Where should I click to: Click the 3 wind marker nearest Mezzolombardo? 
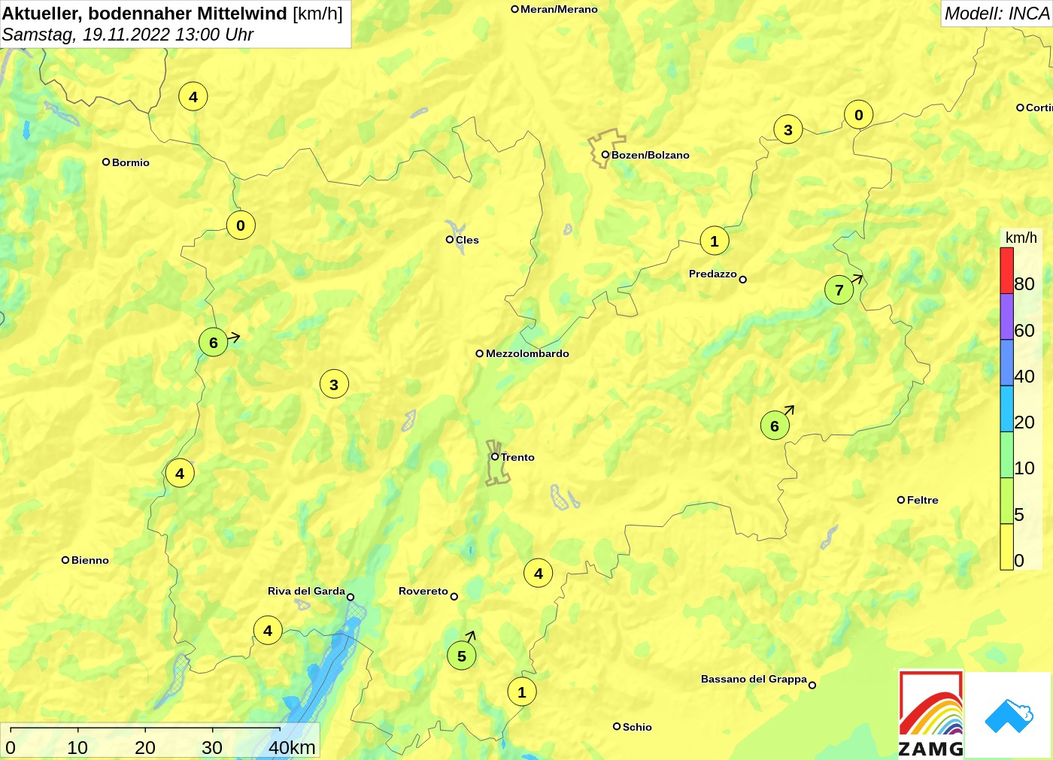coord(334,385)
